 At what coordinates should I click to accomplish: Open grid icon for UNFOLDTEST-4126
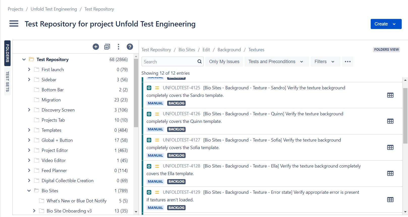(390, 121)
